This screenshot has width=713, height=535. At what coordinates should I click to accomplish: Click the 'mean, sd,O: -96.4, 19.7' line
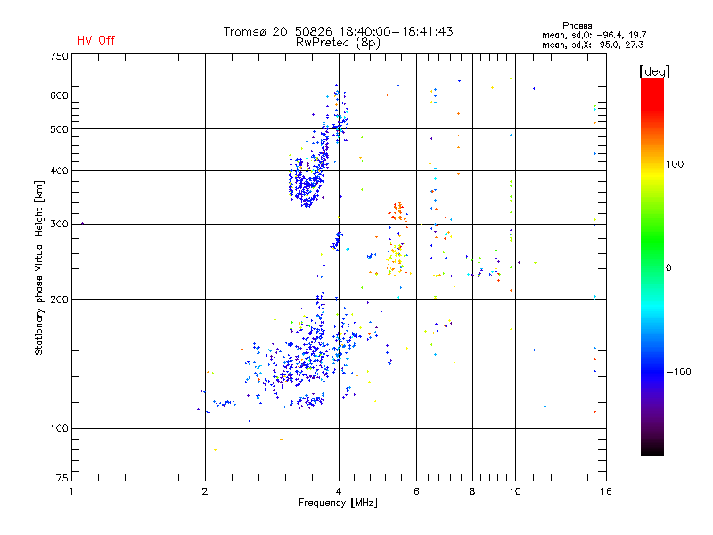(594, 35)
